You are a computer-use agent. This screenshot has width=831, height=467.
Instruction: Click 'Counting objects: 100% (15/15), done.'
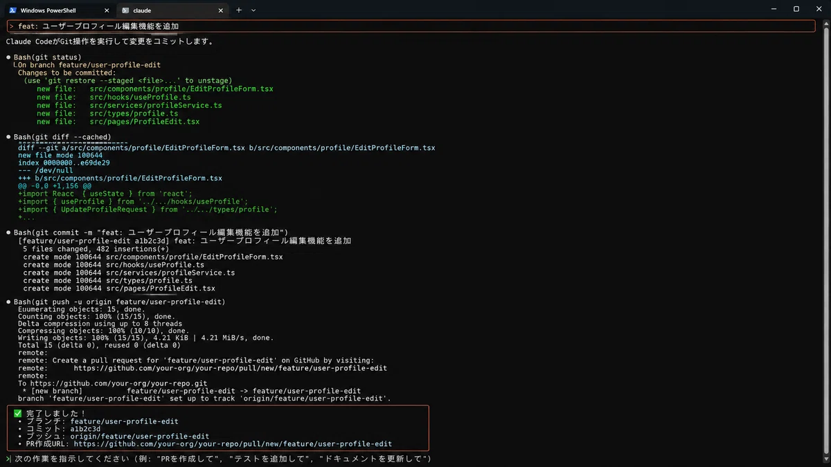tap(97, 316)
